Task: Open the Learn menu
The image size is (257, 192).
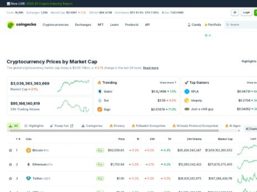Action: (x=114, y=25)
